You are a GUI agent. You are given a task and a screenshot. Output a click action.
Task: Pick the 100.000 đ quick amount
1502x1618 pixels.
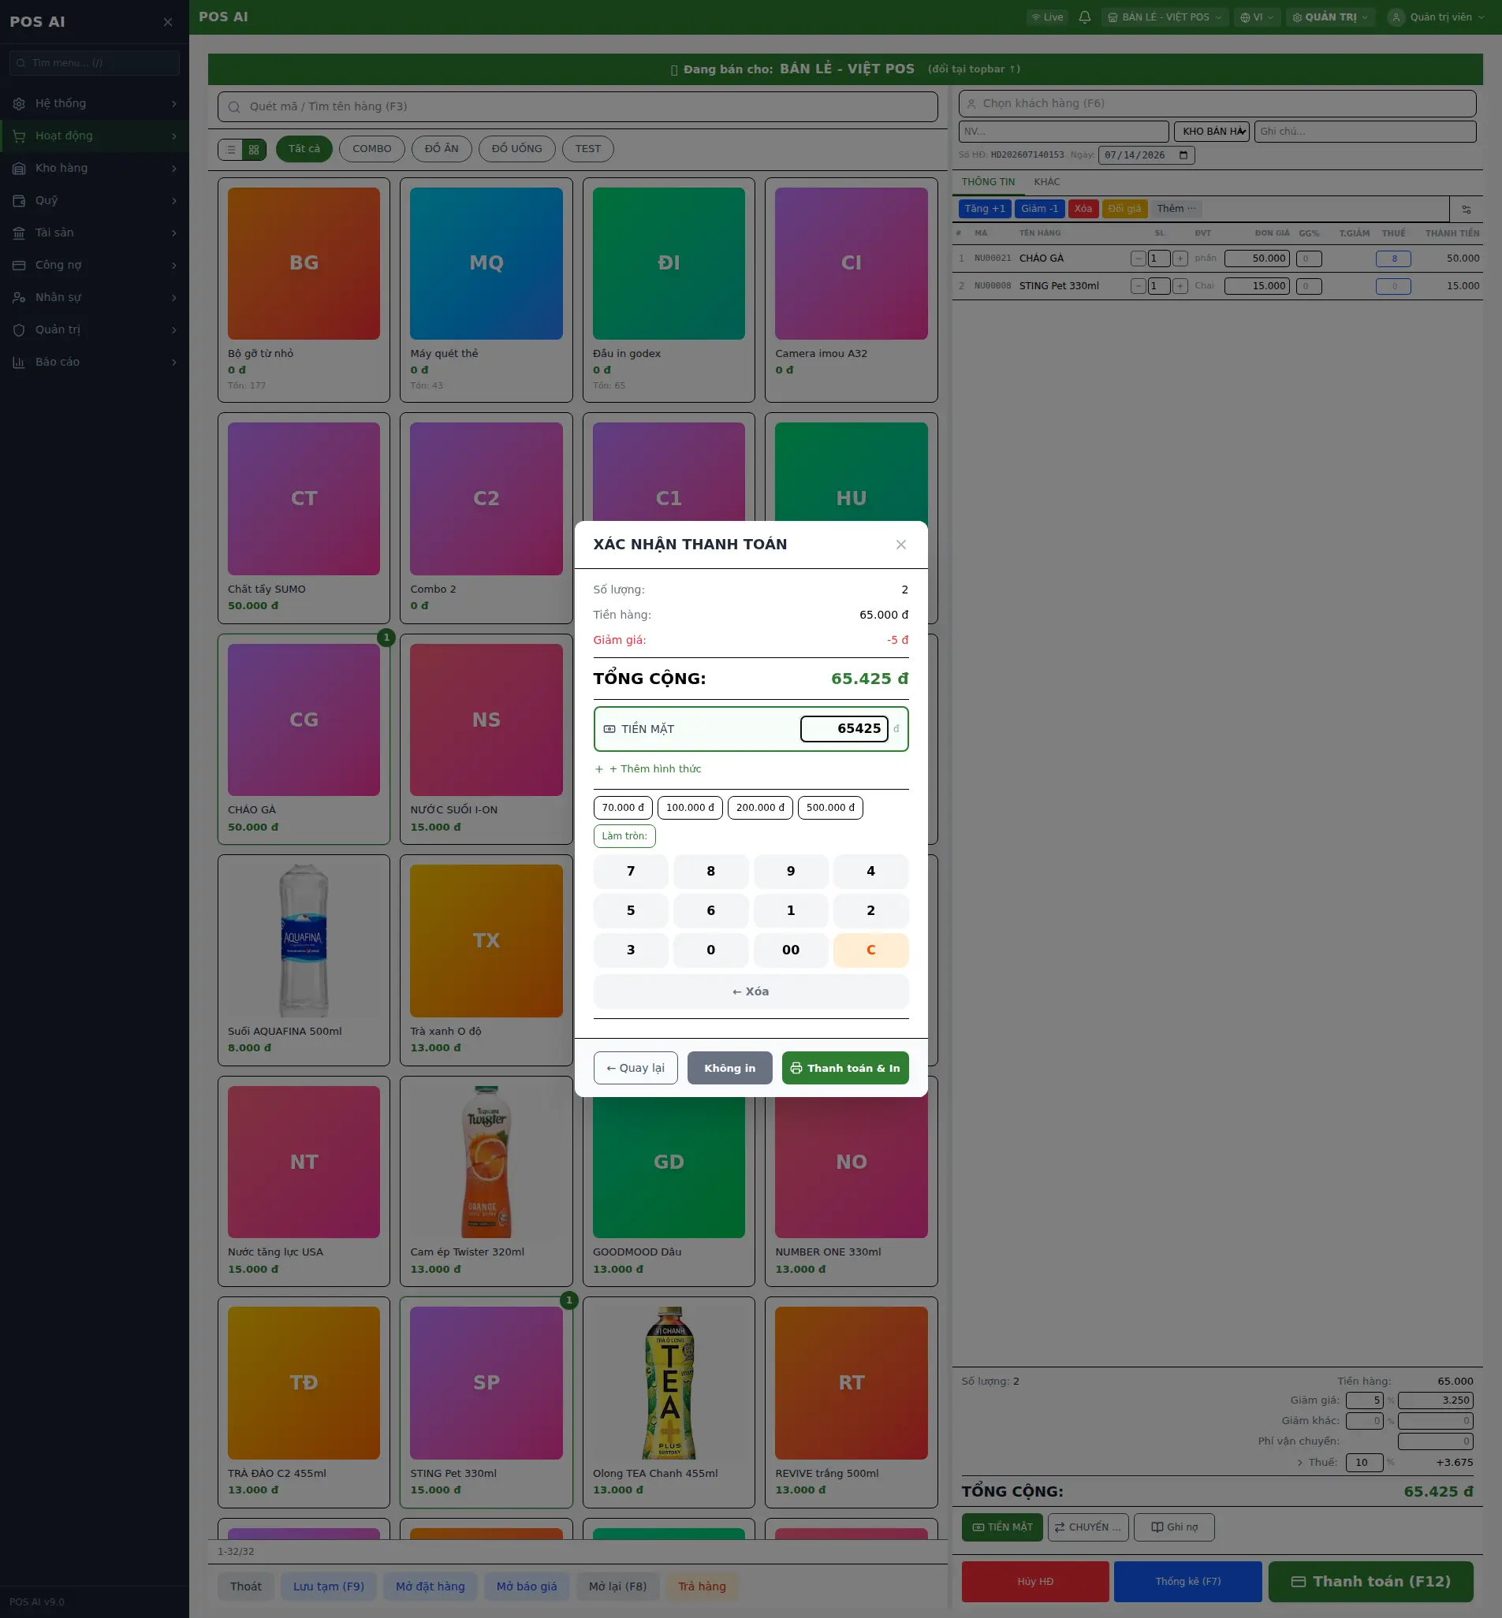coord(689,807)
